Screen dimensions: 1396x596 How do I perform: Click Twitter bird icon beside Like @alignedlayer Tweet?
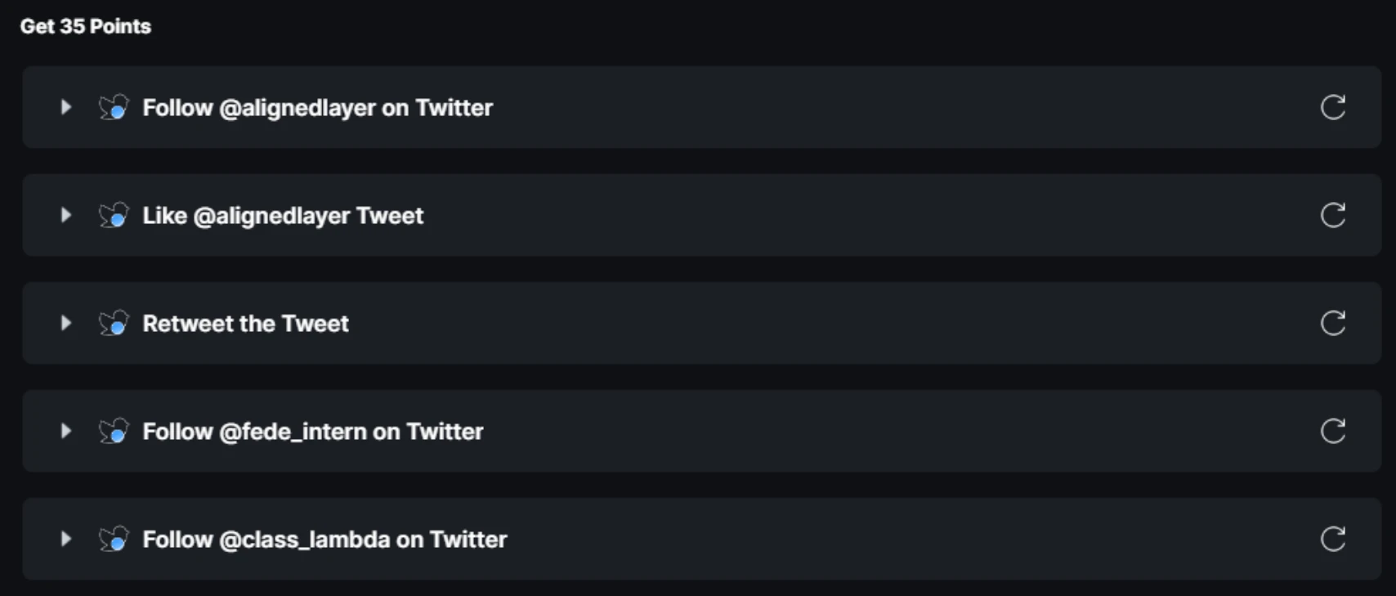114,215
